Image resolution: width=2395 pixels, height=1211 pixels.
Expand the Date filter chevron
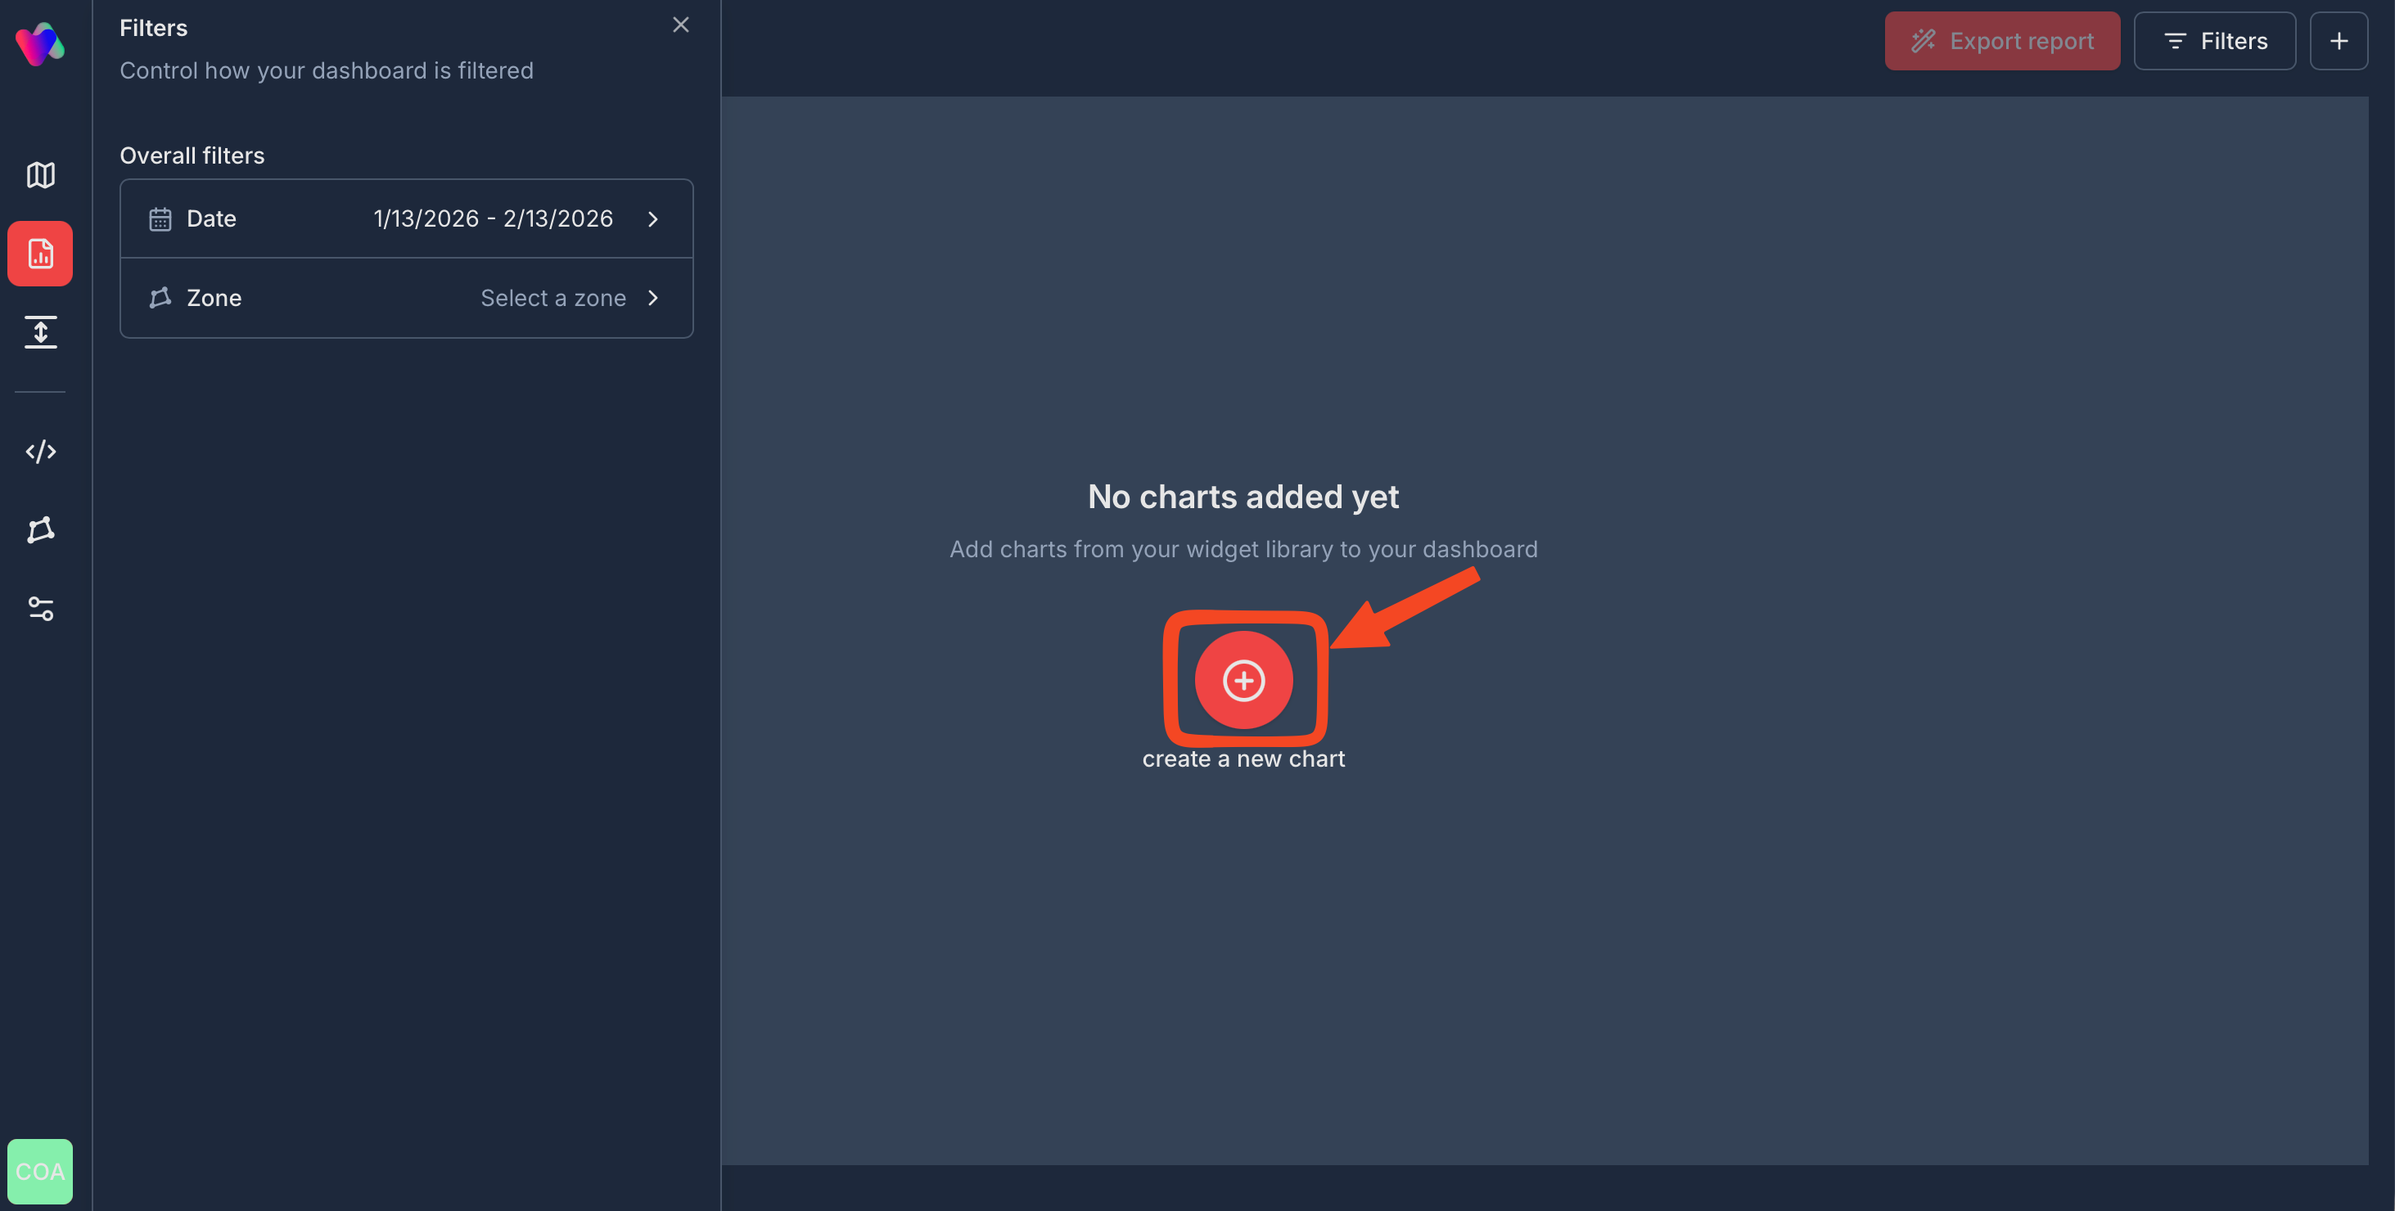652,218
